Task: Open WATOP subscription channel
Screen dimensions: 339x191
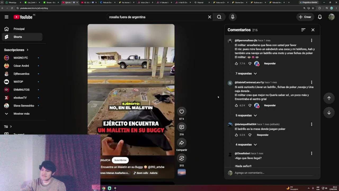Action: pos(22,82)
